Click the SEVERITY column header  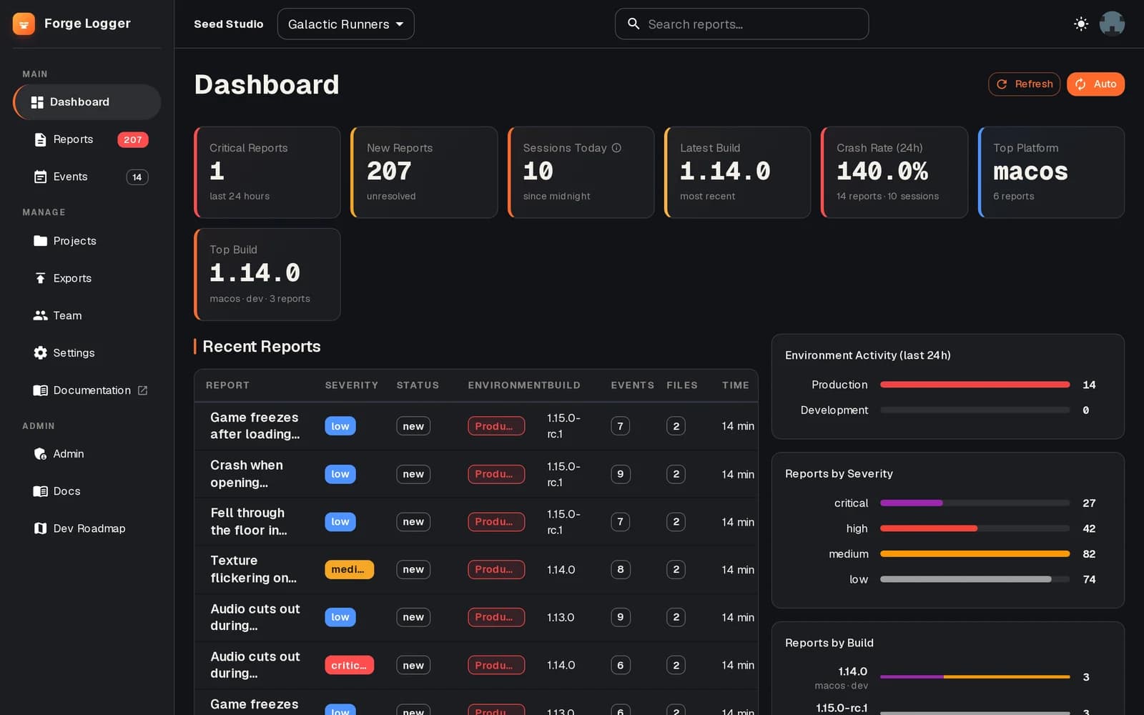coord(352,385)
